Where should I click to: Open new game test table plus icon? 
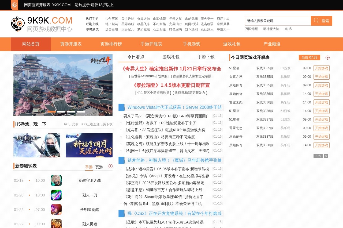[x=110, y=166]
